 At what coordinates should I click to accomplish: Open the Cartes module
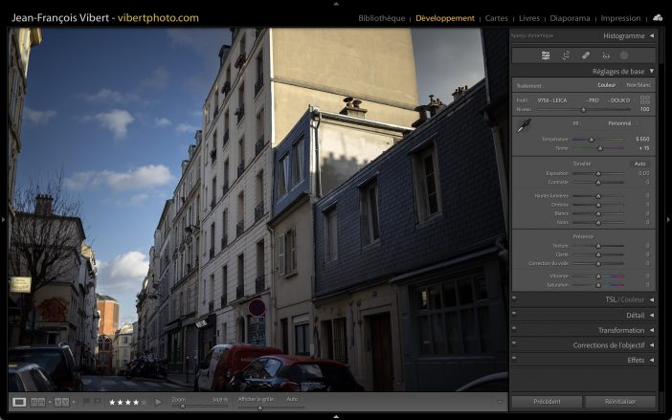(497, 18)
